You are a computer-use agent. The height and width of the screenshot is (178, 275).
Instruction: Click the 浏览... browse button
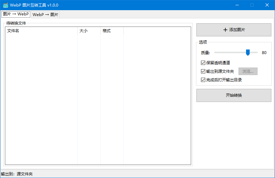pyautogui.click(x=248, y=71)
